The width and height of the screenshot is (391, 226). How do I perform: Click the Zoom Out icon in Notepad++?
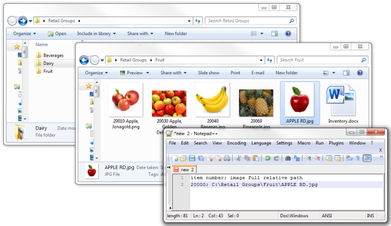coord(317,158)
